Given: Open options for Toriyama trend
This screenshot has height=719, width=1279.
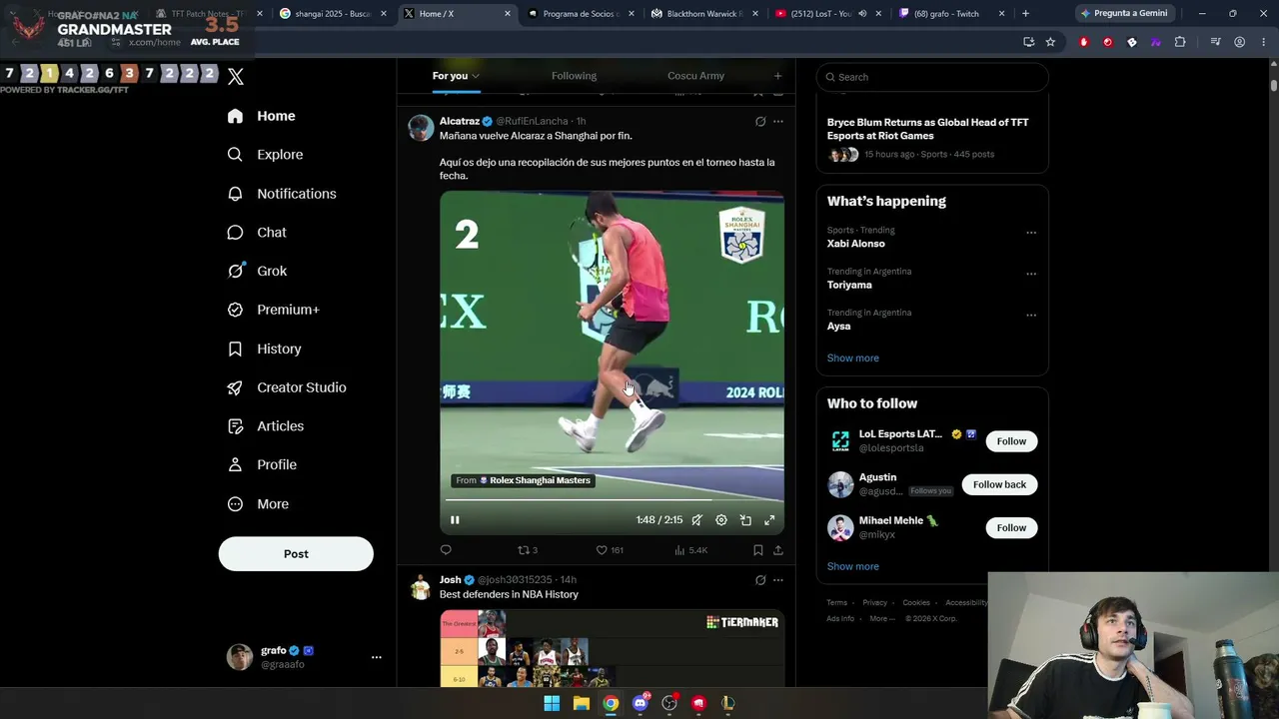Looking at the screenshot, I should point(1031,274).
